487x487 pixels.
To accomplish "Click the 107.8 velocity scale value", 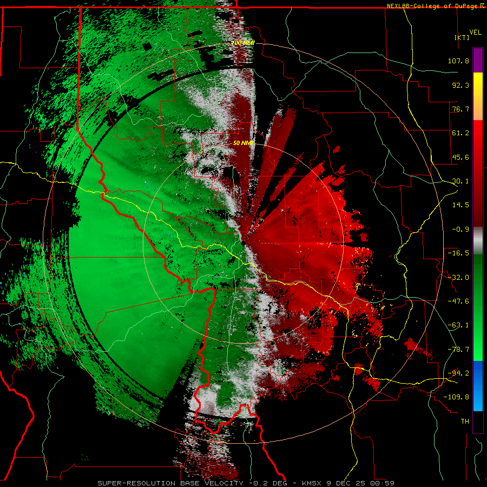I will tap(458, 61).
